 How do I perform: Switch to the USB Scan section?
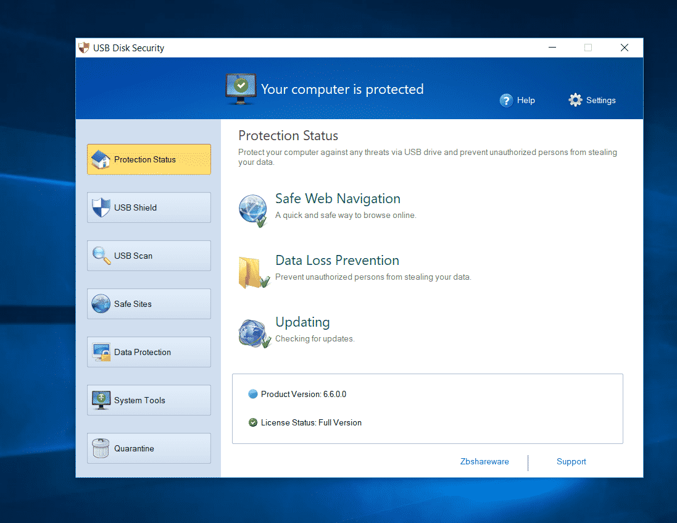point(149,256)
